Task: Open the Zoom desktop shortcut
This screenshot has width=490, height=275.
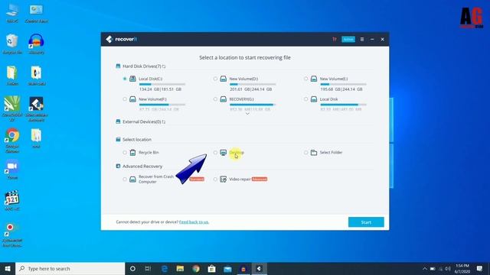Action: (12, 170)
